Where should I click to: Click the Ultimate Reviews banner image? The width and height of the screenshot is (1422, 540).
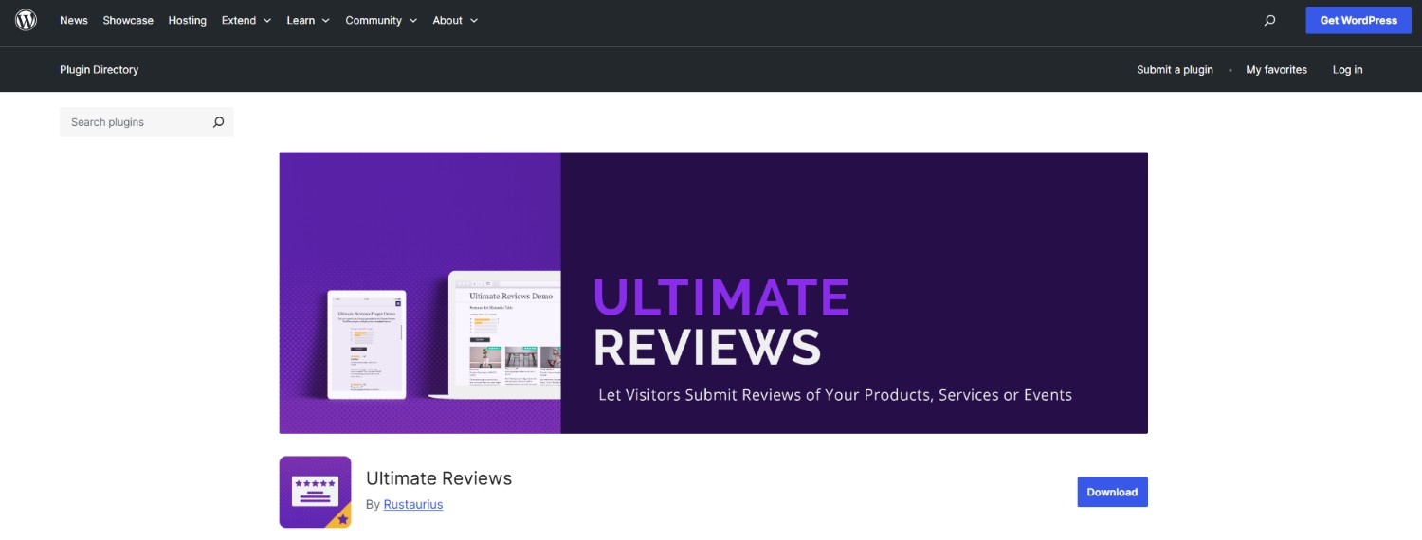tap(713, 293)
